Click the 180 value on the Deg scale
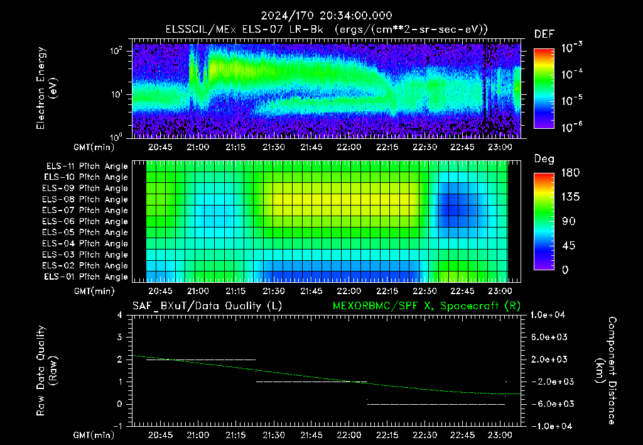This screenshot has height=445, width=643. click(570, 172)
